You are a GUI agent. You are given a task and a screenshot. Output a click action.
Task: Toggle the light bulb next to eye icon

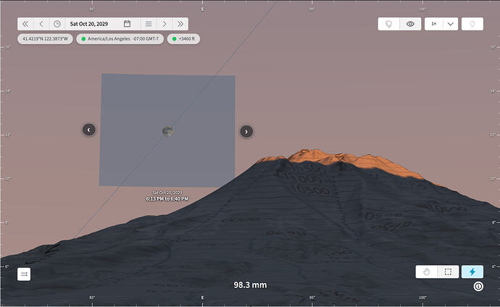click(388, 24)
